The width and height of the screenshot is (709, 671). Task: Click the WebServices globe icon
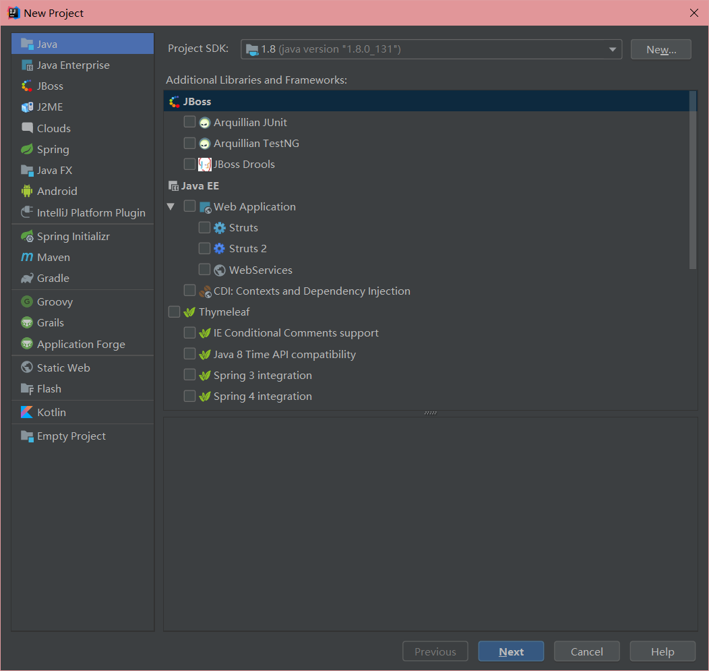[x=220, y=270]
